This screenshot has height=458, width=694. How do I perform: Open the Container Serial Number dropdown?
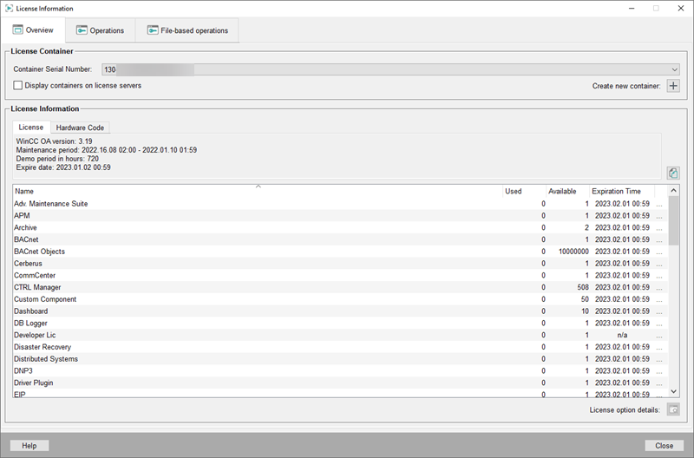click(x=391, y=69)
